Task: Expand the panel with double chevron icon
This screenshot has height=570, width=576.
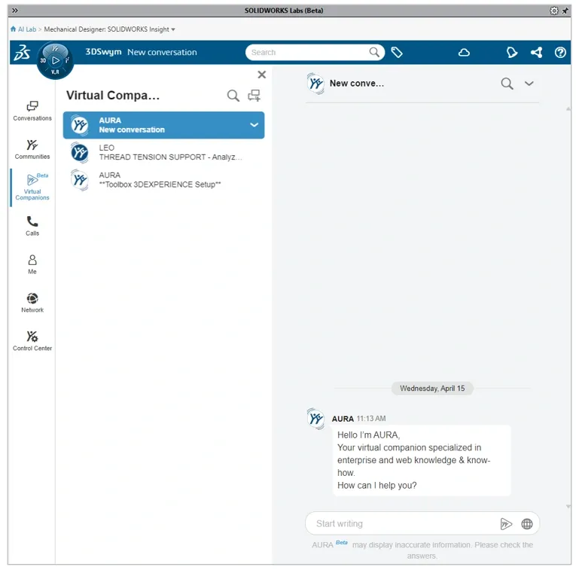Action: (x=15, y=11)
